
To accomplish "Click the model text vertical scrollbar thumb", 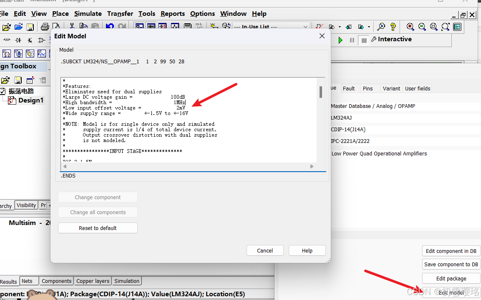I will coord(321,92).
